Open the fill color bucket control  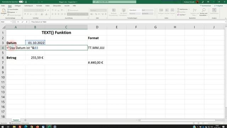[42, 14]
